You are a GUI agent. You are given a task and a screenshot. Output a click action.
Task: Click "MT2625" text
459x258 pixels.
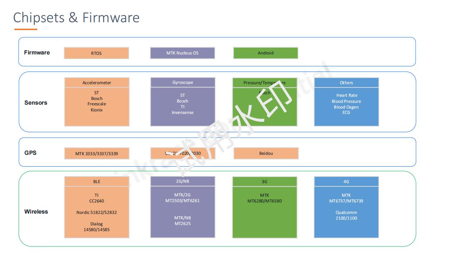pos(183,224)
